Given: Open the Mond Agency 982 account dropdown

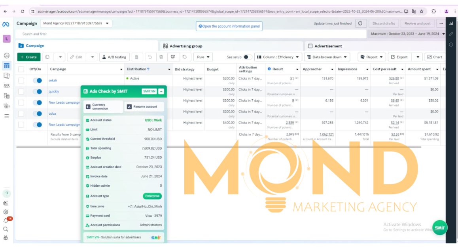Looking at the screenshot, I should [76, 23].
